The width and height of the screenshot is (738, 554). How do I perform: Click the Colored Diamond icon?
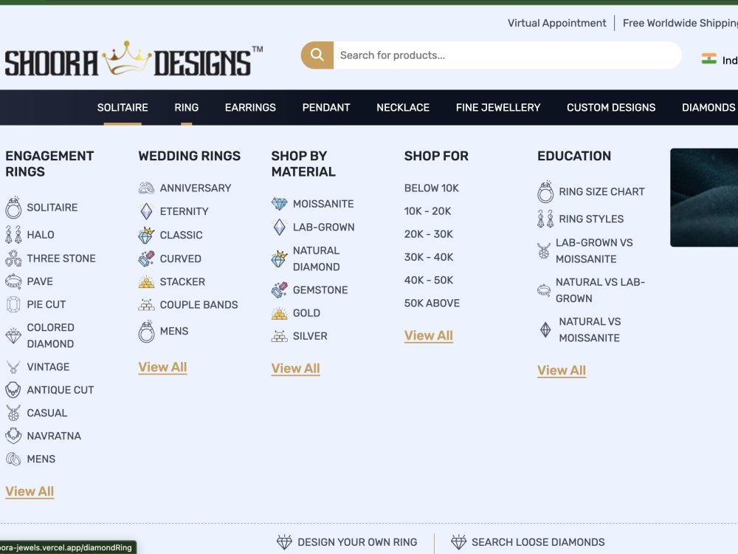tap(13, 335)
